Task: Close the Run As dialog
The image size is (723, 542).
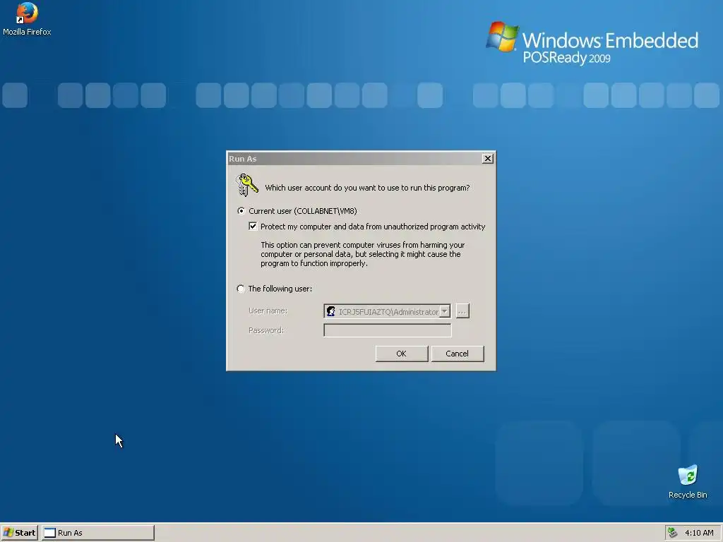Action: pos(487,159)
